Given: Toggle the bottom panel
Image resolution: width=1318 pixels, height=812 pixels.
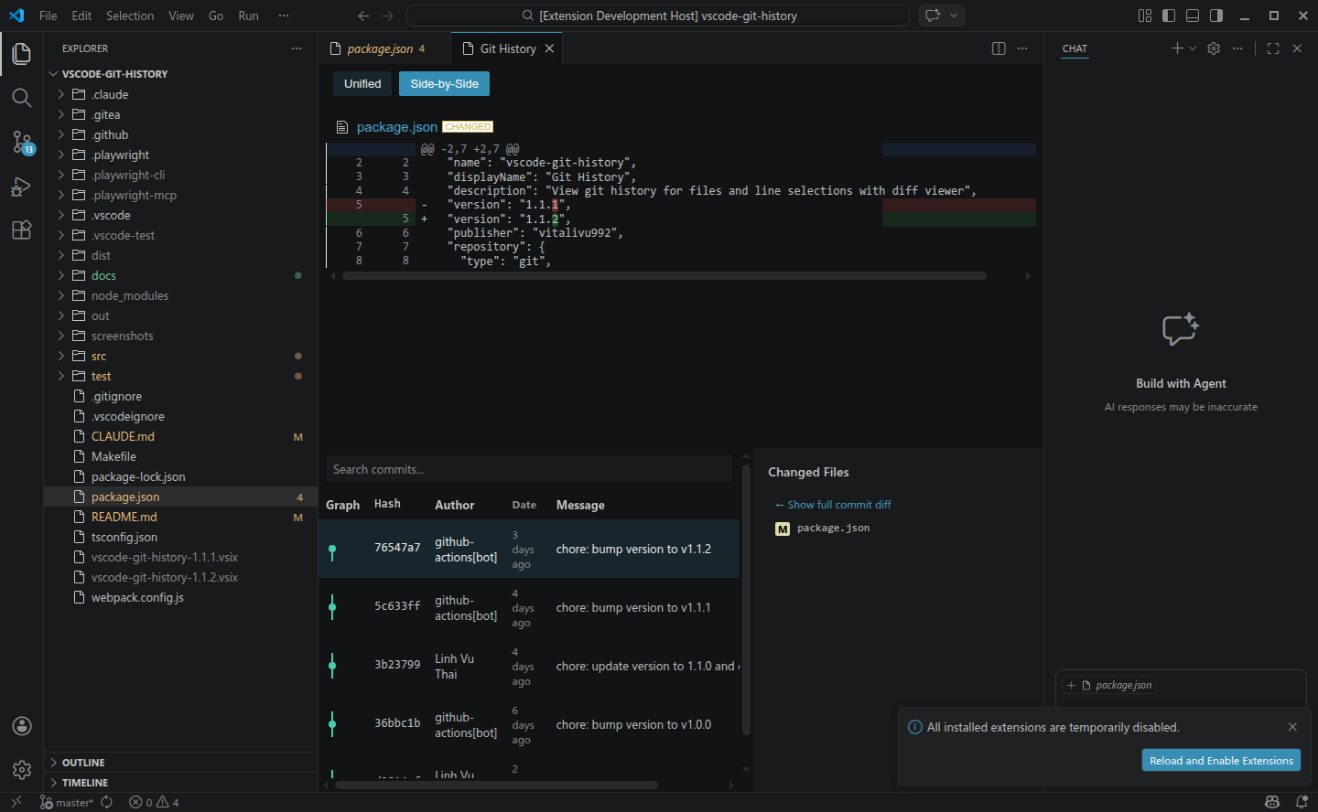Looking at the screenshot, I should [x=1193, y=16].
